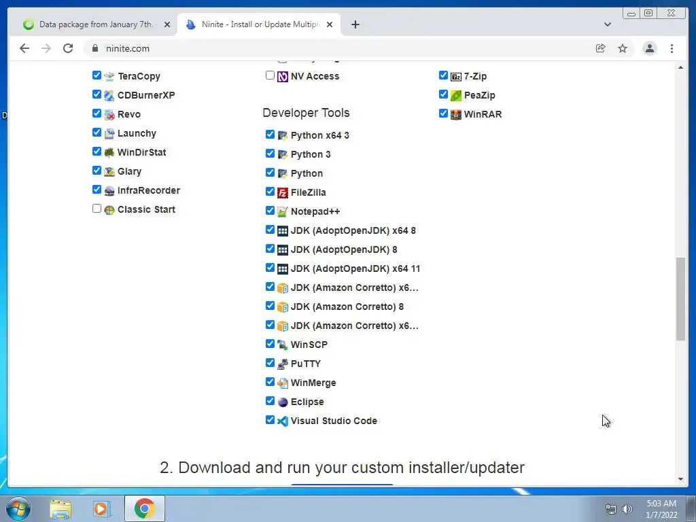The height and width of the screenshot is (522, 696).
Task: Click the page vertical scrollbar thumb
Action: click(680, 299)
